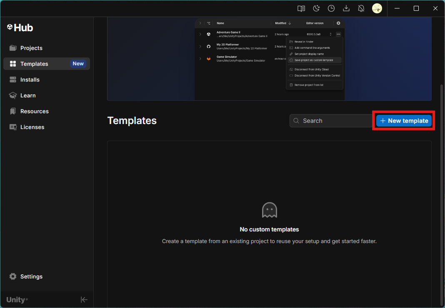Go to the Installs page

pos(47,79)
